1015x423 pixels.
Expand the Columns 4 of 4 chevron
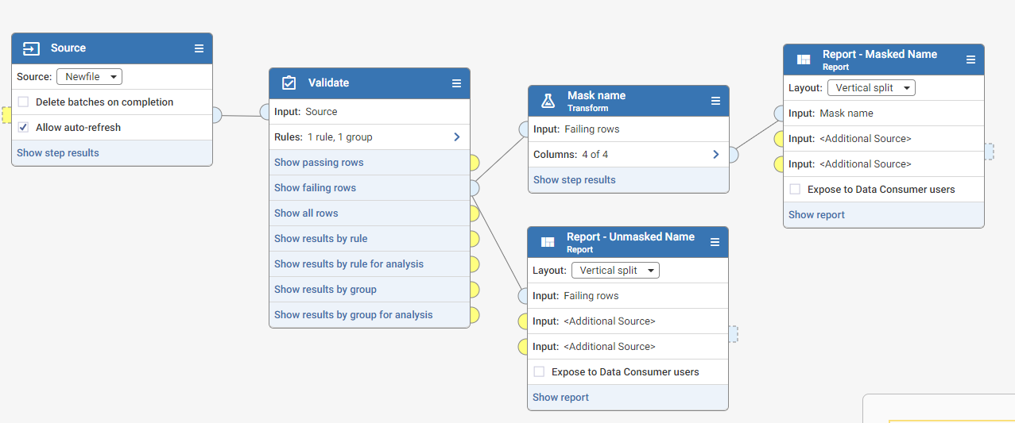(715, 155)
